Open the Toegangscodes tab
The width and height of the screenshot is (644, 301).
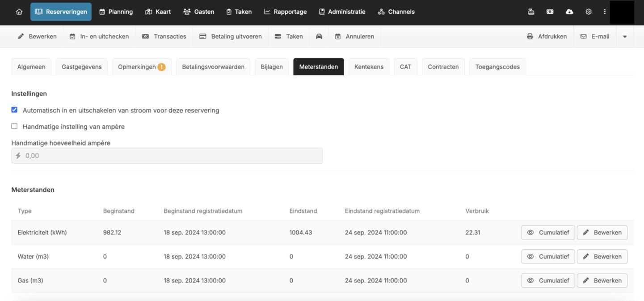tap(497, 67)
